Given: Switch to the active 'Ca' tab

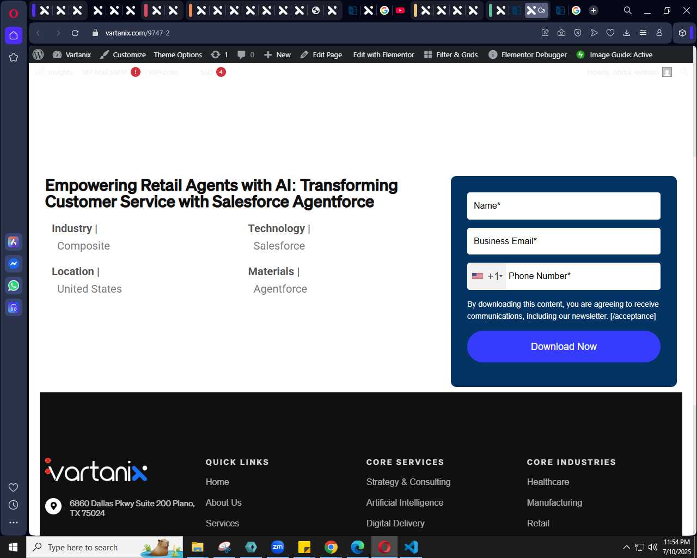Looking at the screenshot, I should (x=536, y=10).
